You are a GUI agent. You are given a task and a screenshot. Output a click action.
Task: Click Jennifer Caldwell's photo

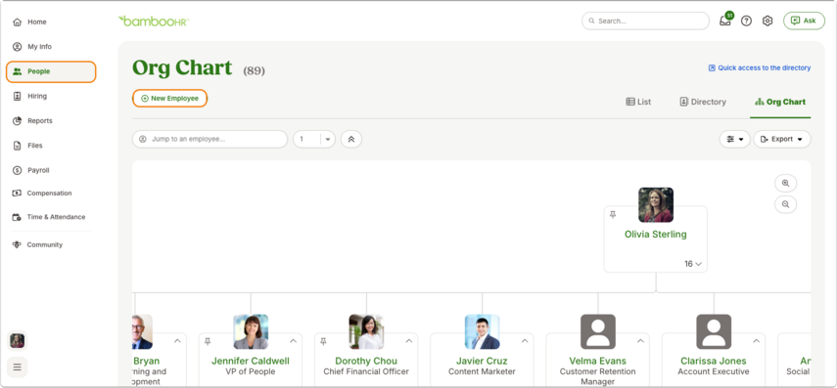pos(251,331)
